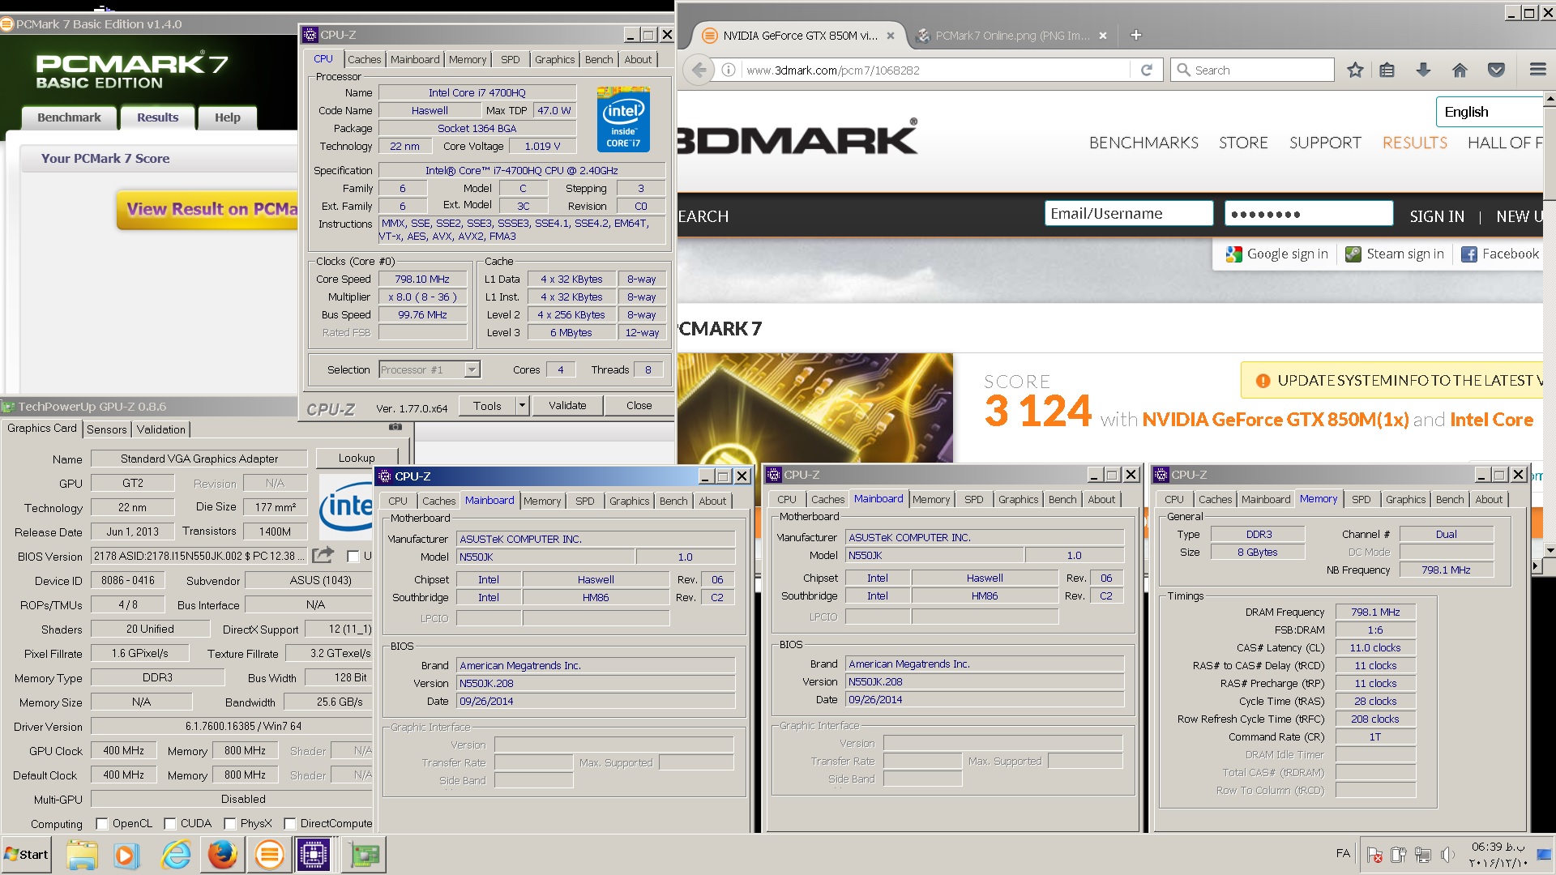The image size is (1556, 875).
Task: Open Firefox hamburger menu
Action: [x=1537, y=70]
